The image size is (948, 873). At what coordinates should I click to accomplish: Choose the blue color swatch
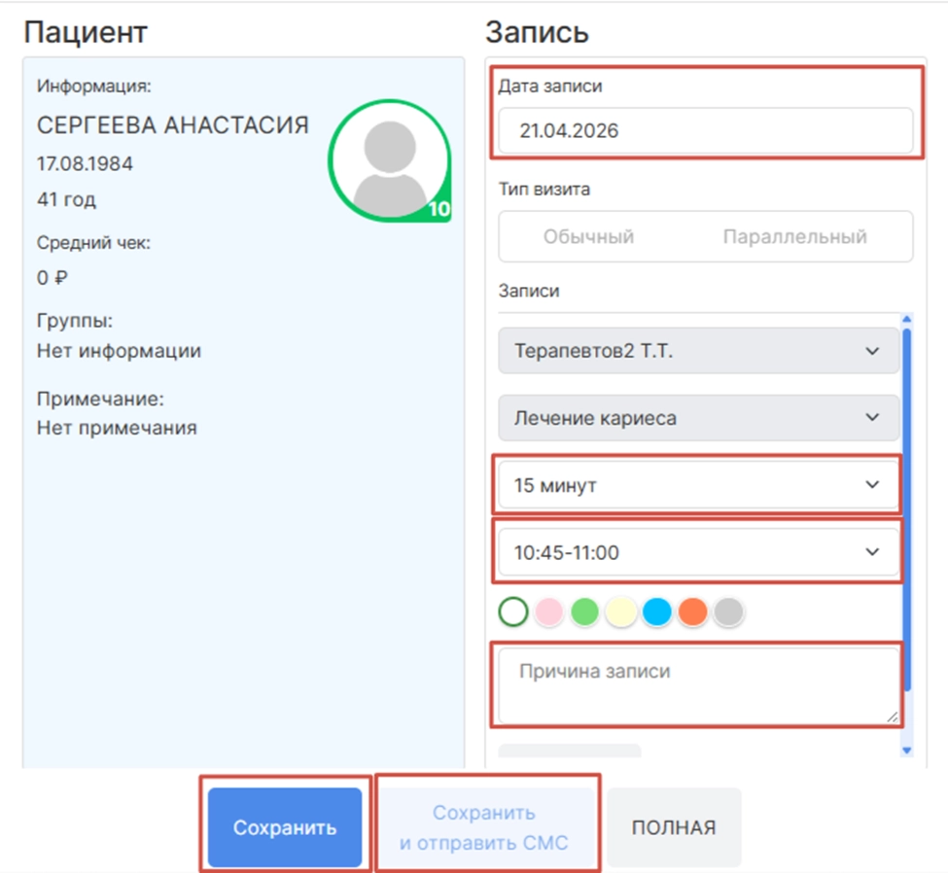(x=657, y=611)
